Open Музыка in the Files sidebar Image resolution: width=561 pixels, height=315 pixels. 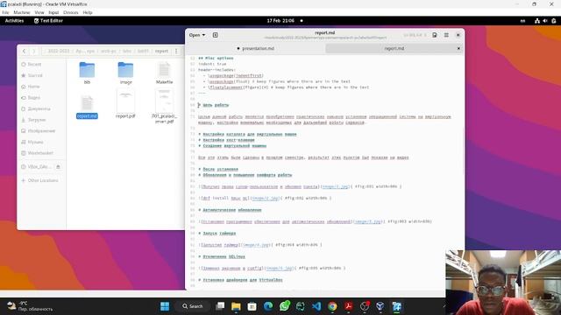[35, 142]
